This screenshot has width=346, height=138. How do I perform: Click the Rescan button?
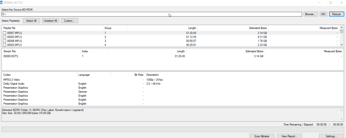337,14
